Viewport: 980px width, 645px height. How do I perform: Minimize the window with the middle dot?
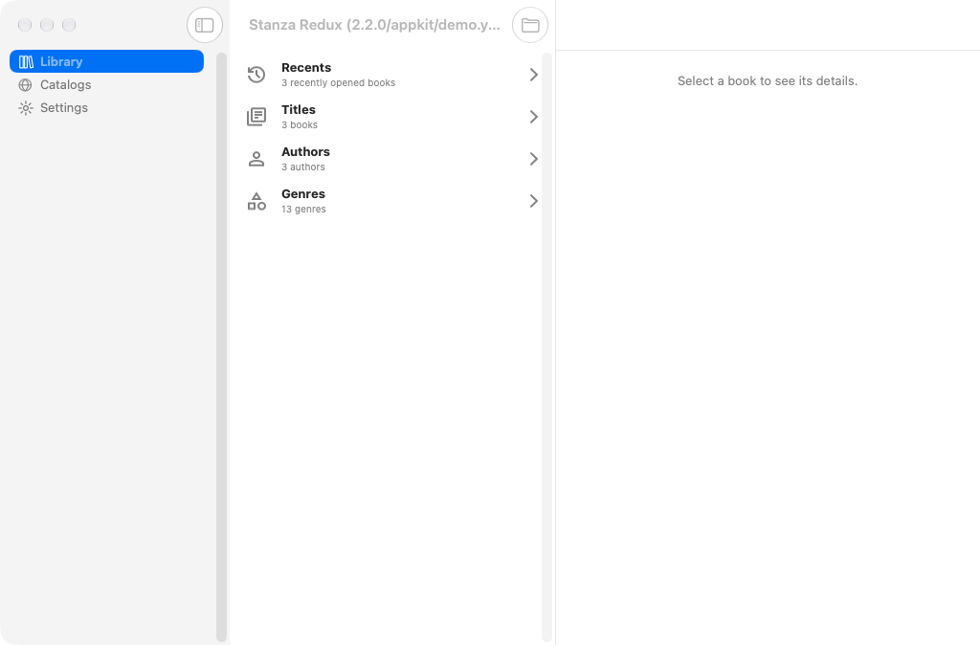click(x=47, y=25)
